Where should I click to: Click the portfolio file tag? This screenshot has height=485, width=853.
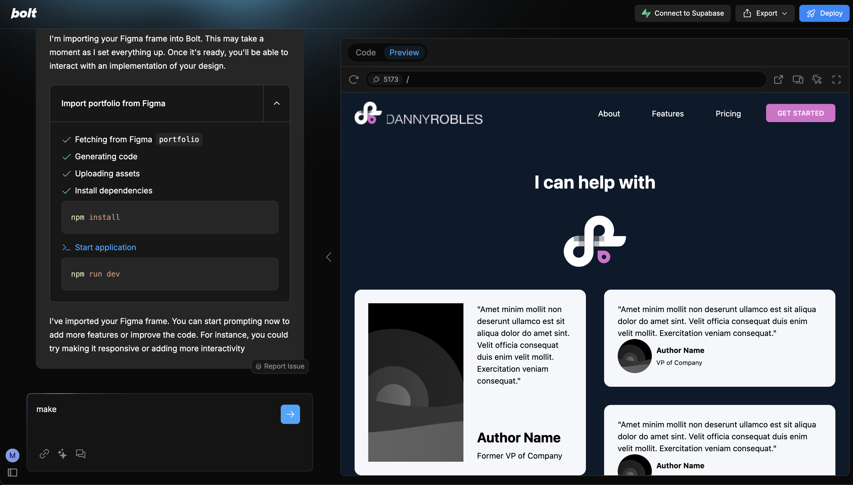(x=179, y=139)
